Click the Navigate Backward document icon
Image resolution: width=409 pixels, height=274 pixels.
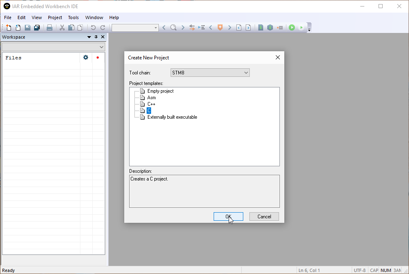(239, 27)
